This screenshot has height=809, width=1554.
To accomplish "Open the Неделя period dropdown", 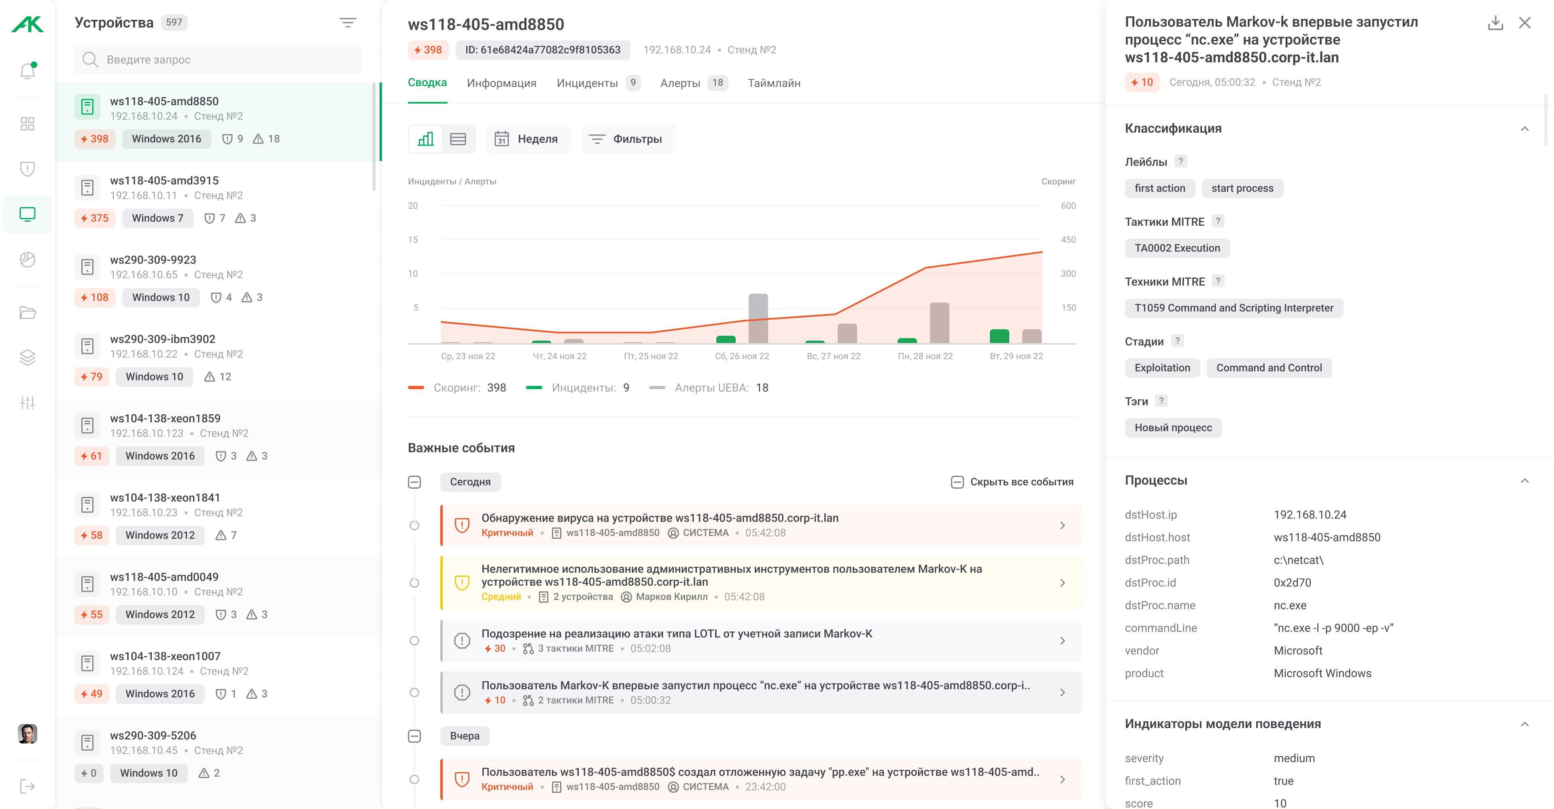I will coord(527,139).
